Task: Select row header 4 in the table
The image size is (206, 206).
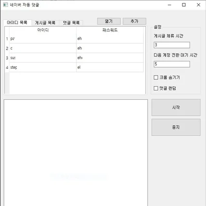Action: point(7,67)
